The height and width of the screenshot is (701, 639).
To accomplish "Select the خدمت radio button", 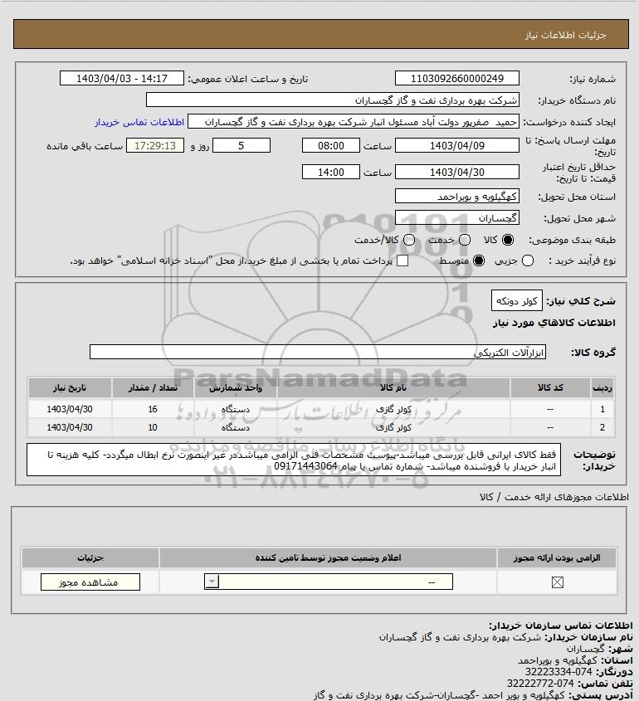I will coord(465,240).
